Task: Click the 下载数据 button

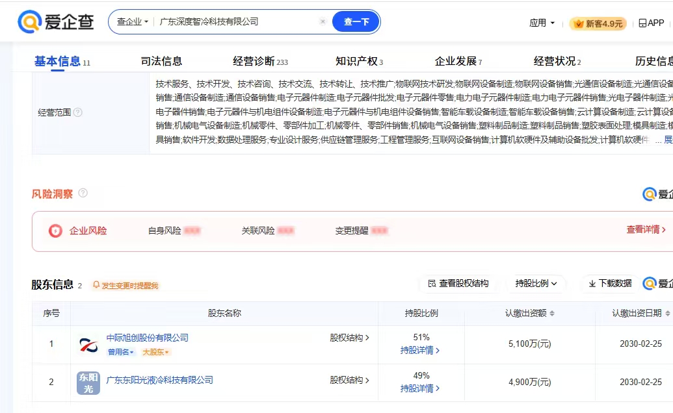Action: pyautogui.click(x=610, y=283)
